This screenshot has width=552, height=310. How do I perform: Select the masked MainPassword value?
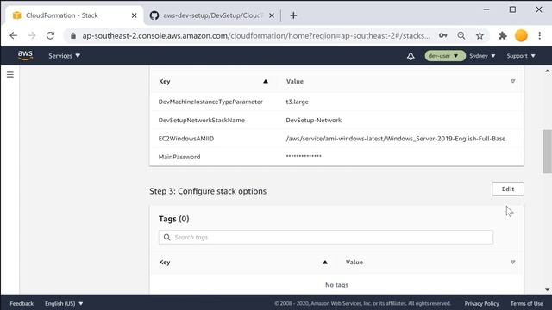coord(304,156)
